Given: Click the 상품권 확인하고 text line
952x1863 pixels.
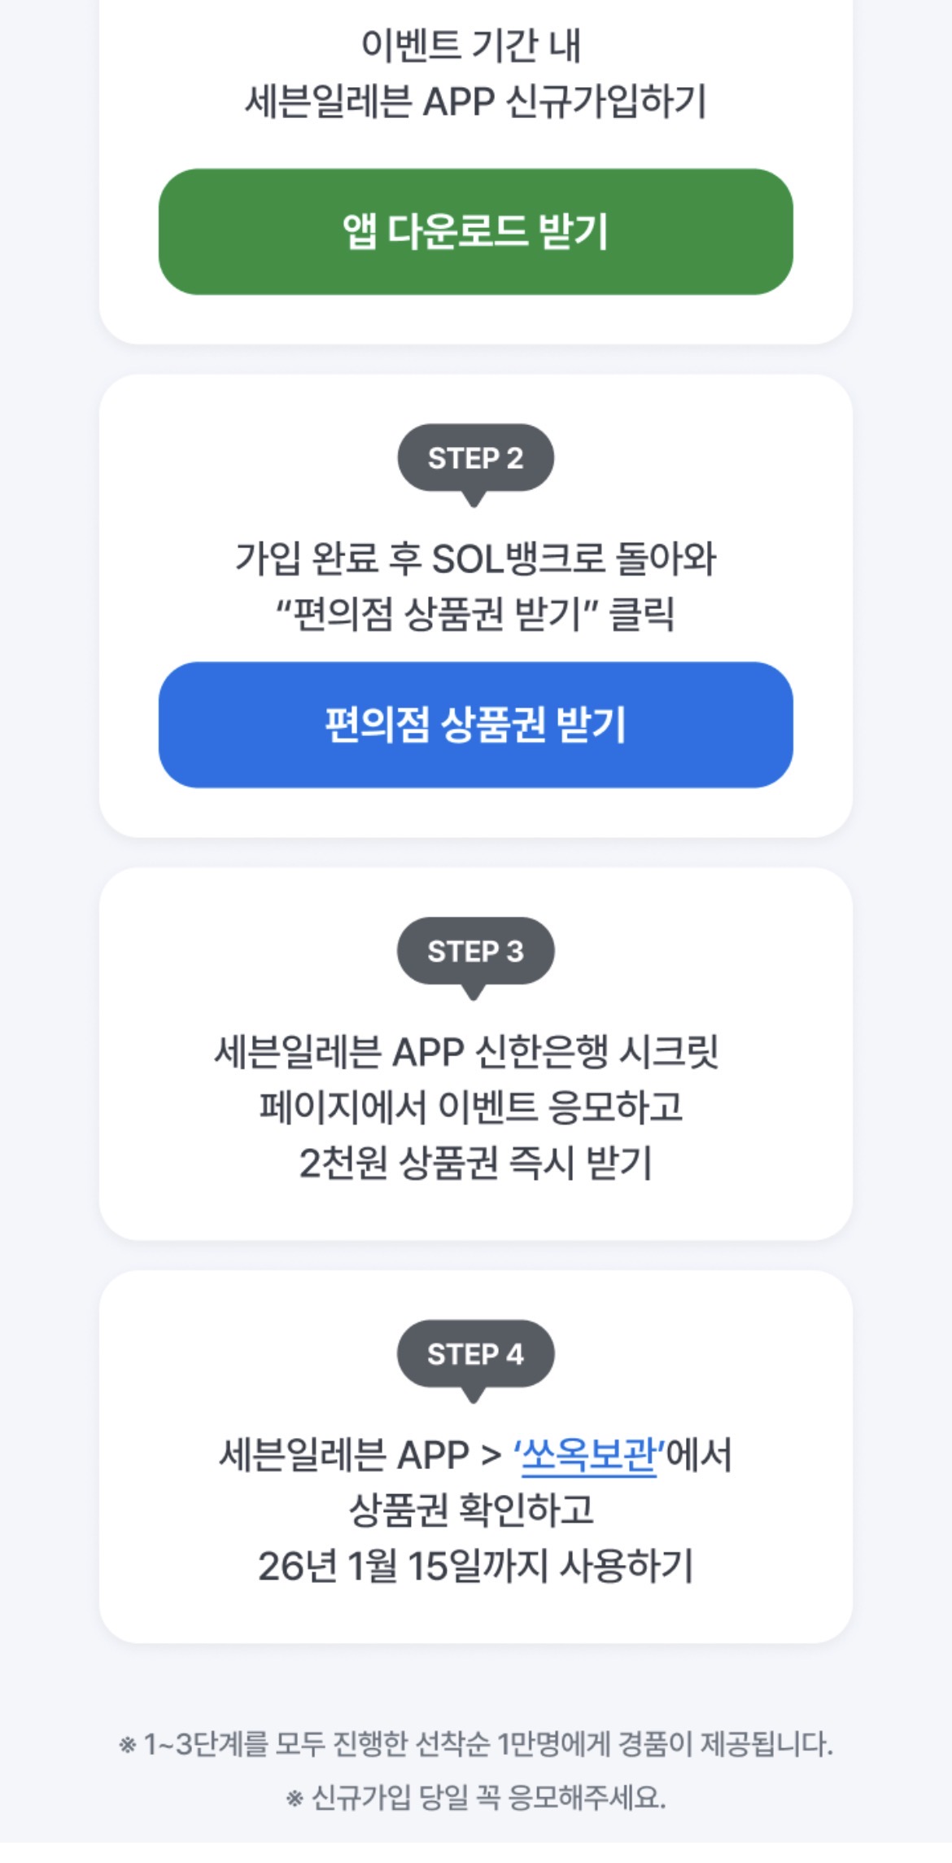Looking at the screenshot, I should [471, 1510].
